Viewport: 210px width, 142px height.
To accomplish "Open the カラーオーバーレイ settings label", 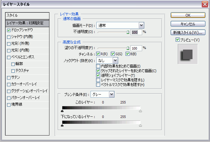I will click(x=24, y=84).
